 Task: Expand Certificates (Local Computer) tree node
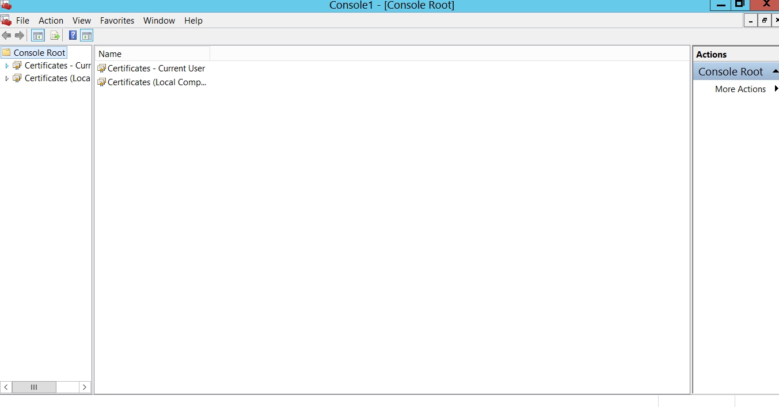7,79
